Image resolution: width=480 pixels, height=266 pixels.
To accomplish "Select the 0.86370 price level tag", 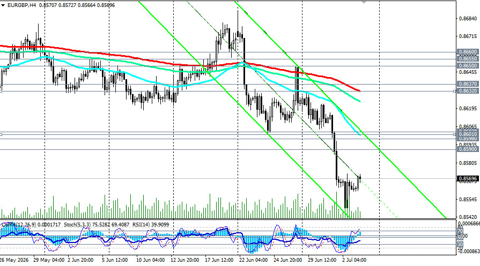I will [468, 83].
